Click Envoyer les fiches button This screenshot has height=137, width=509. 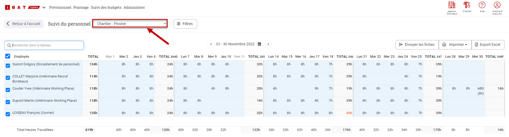(417, 45)
